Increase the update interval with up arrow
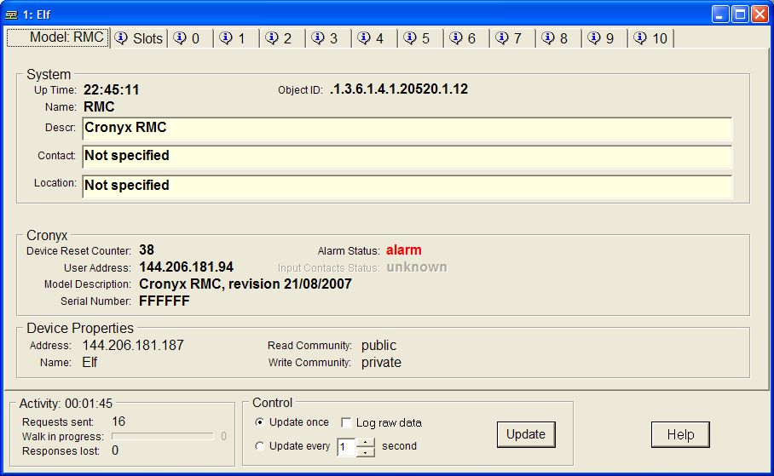The width and height of the screenshot is (774, 476). (366, 442)
